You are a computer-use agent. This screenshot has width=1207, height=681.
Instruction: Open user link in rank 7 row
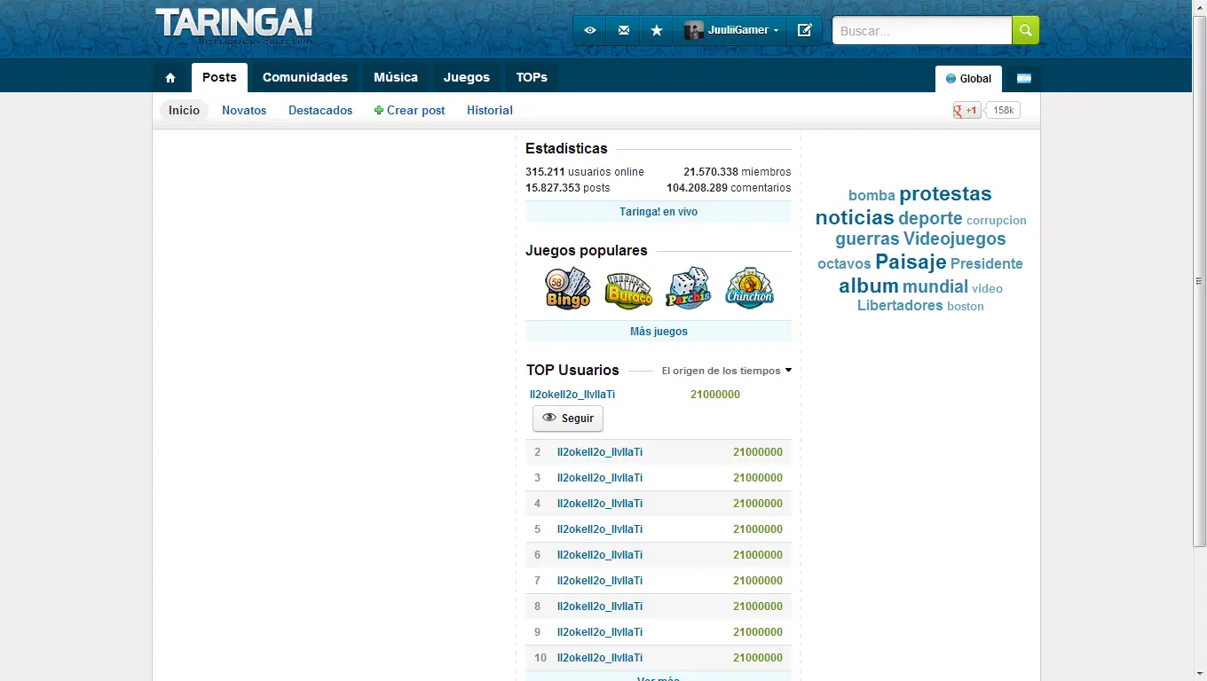(x=600, y=581)
